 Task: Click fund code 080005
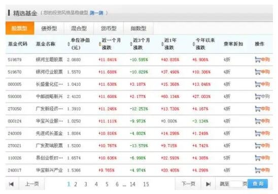(15, 84)
